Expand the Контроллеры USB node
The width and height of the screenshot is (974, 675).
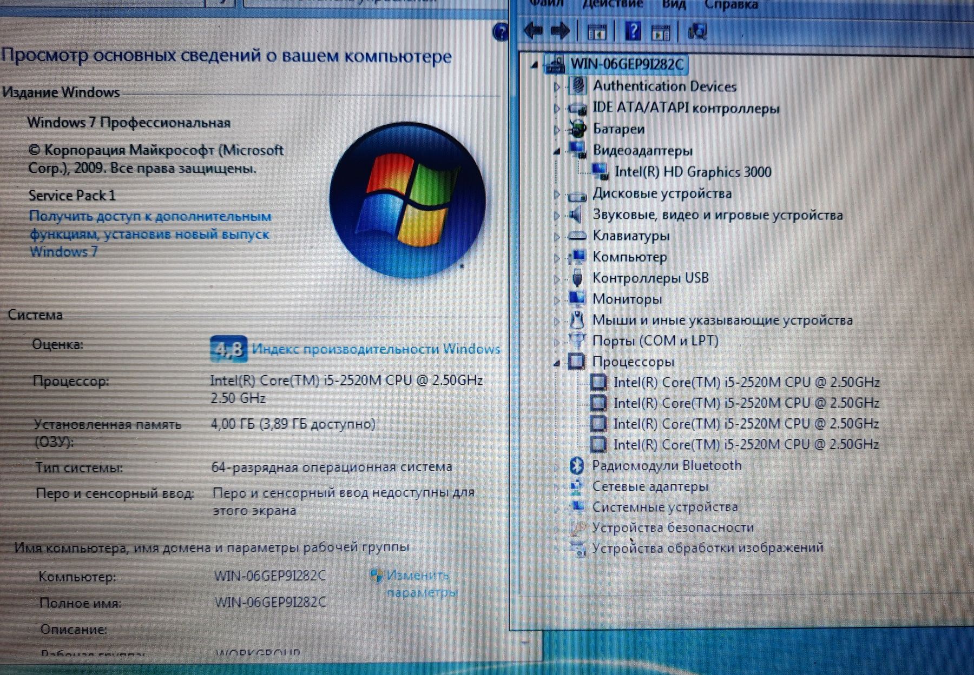(557, 279)
